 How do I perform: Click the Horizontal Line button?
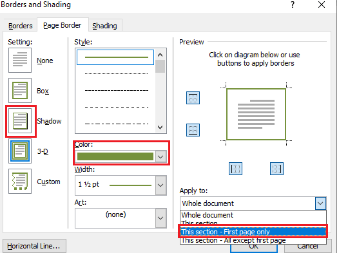pyautogui.click(x=34, y=246)
